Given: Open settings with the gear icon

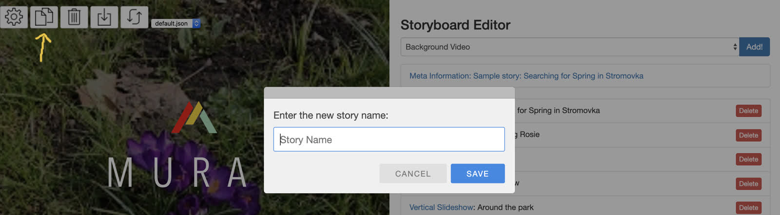Looking at the screenshot, I should [x=14, y=17].
